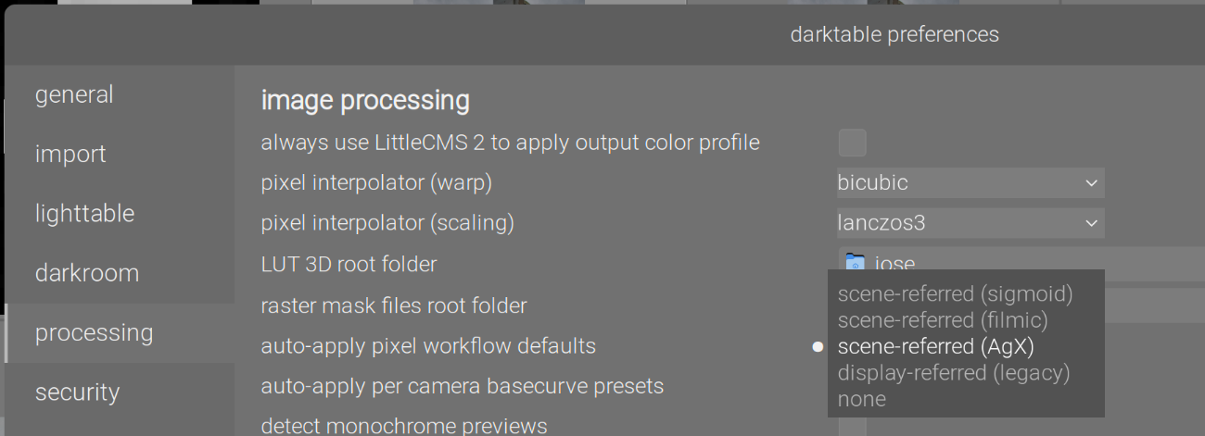Choose none in workflow defaults popup

coord(862,399)
